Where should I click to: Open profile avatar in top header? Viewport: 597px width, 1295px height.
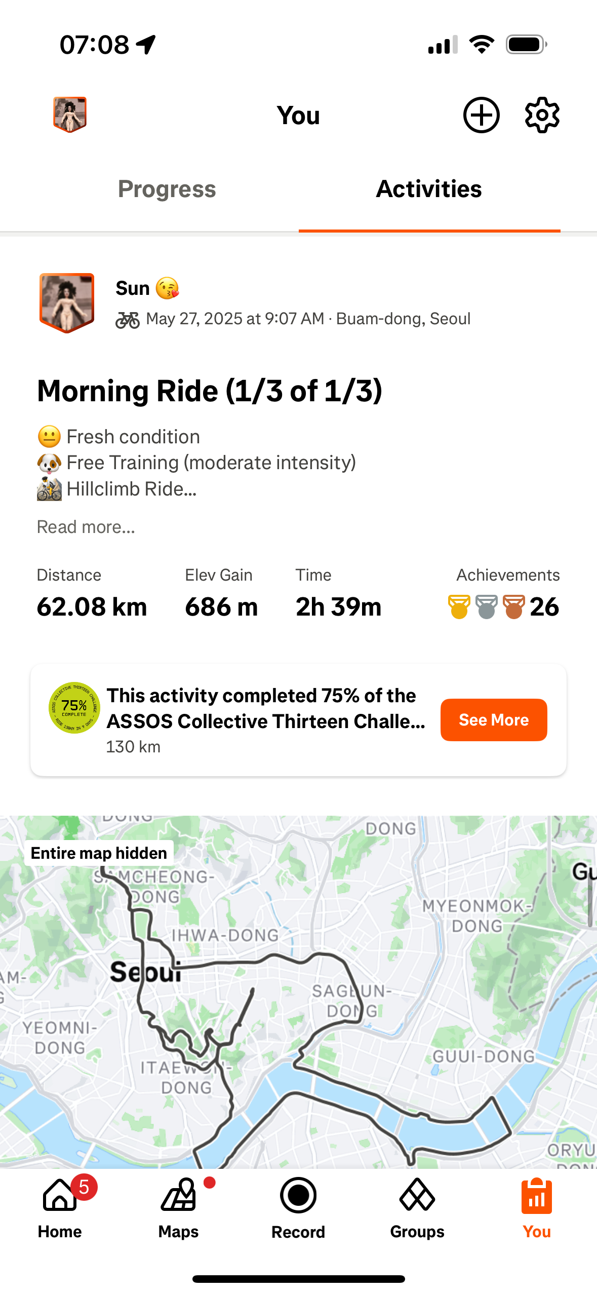coord(70,115)
